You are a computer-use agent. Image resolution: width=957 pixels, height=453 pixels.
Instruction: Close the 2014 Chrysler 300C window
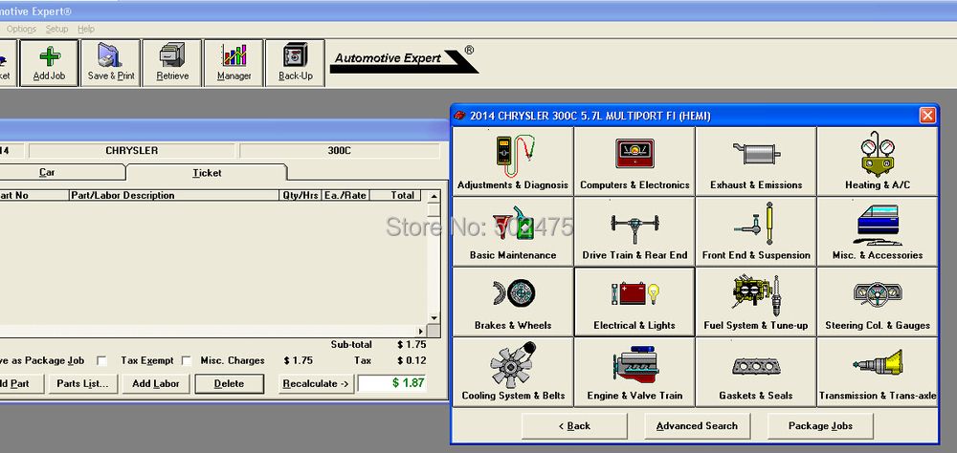[927, 116]
